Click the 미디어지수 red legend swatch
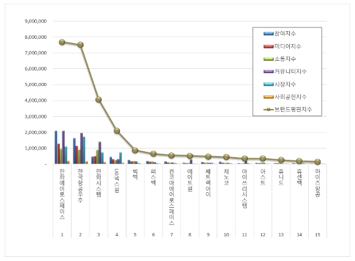Screen dimensions: 355x261 click(x=267, y=46)
